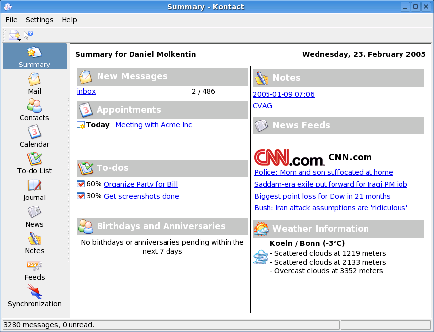Open the Synchronization component
The height and width of the screenshot is (332, 434).
click(34, 296)
